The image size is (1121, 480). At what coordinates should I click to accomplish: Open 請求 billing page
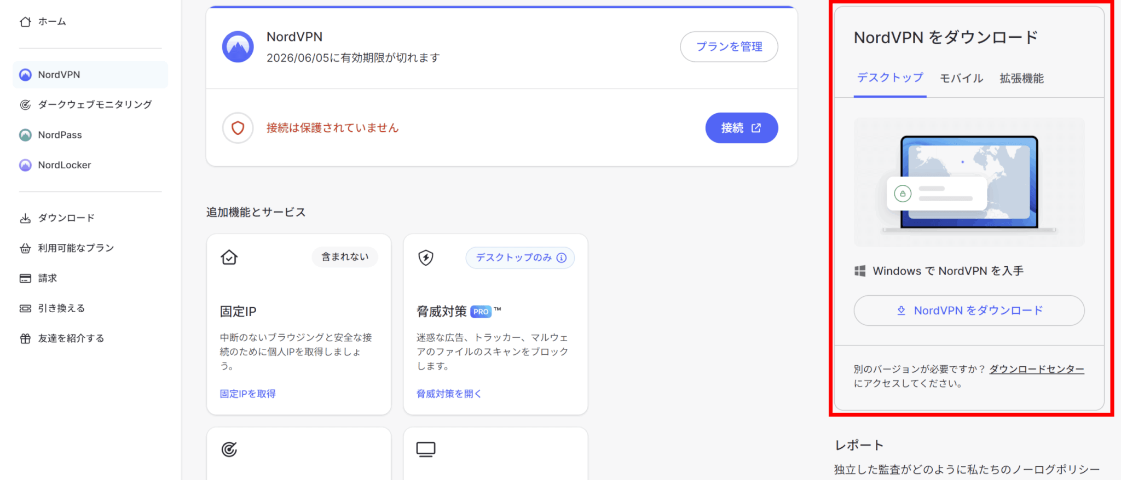[48, 278]
